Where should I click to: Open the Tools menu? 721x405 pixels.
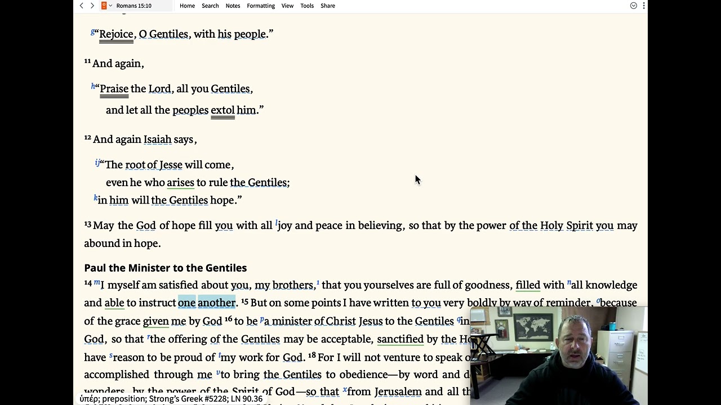(x=307, y=6)
